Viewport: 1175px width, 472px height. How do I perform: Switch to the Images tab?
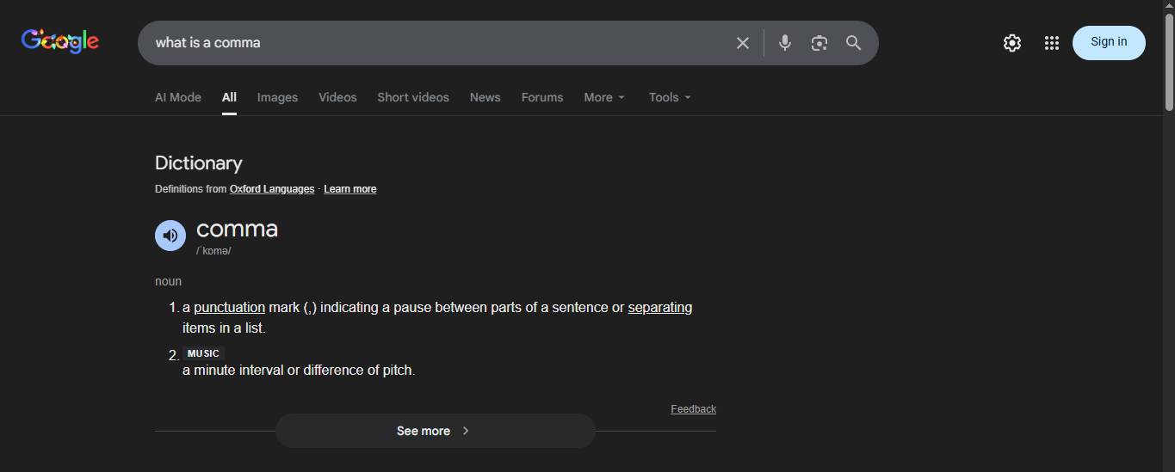pyautogui.click(x=277, y=97)
